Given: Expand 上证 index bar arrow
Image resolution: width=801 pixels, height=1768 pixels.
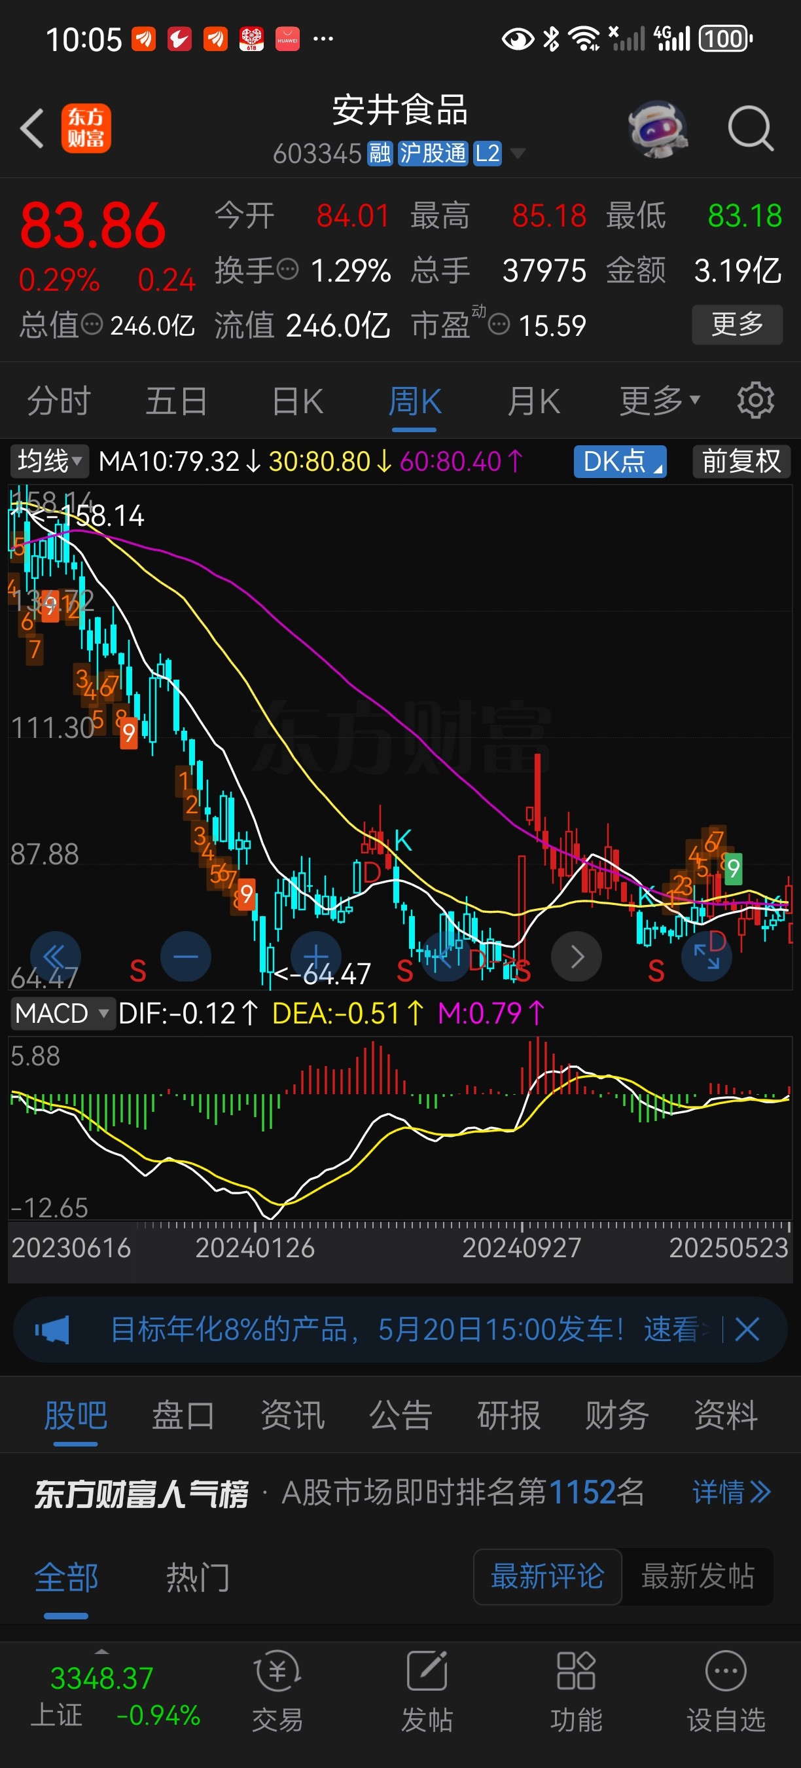Looking at the screenshot, I should tap(102, 1651).
